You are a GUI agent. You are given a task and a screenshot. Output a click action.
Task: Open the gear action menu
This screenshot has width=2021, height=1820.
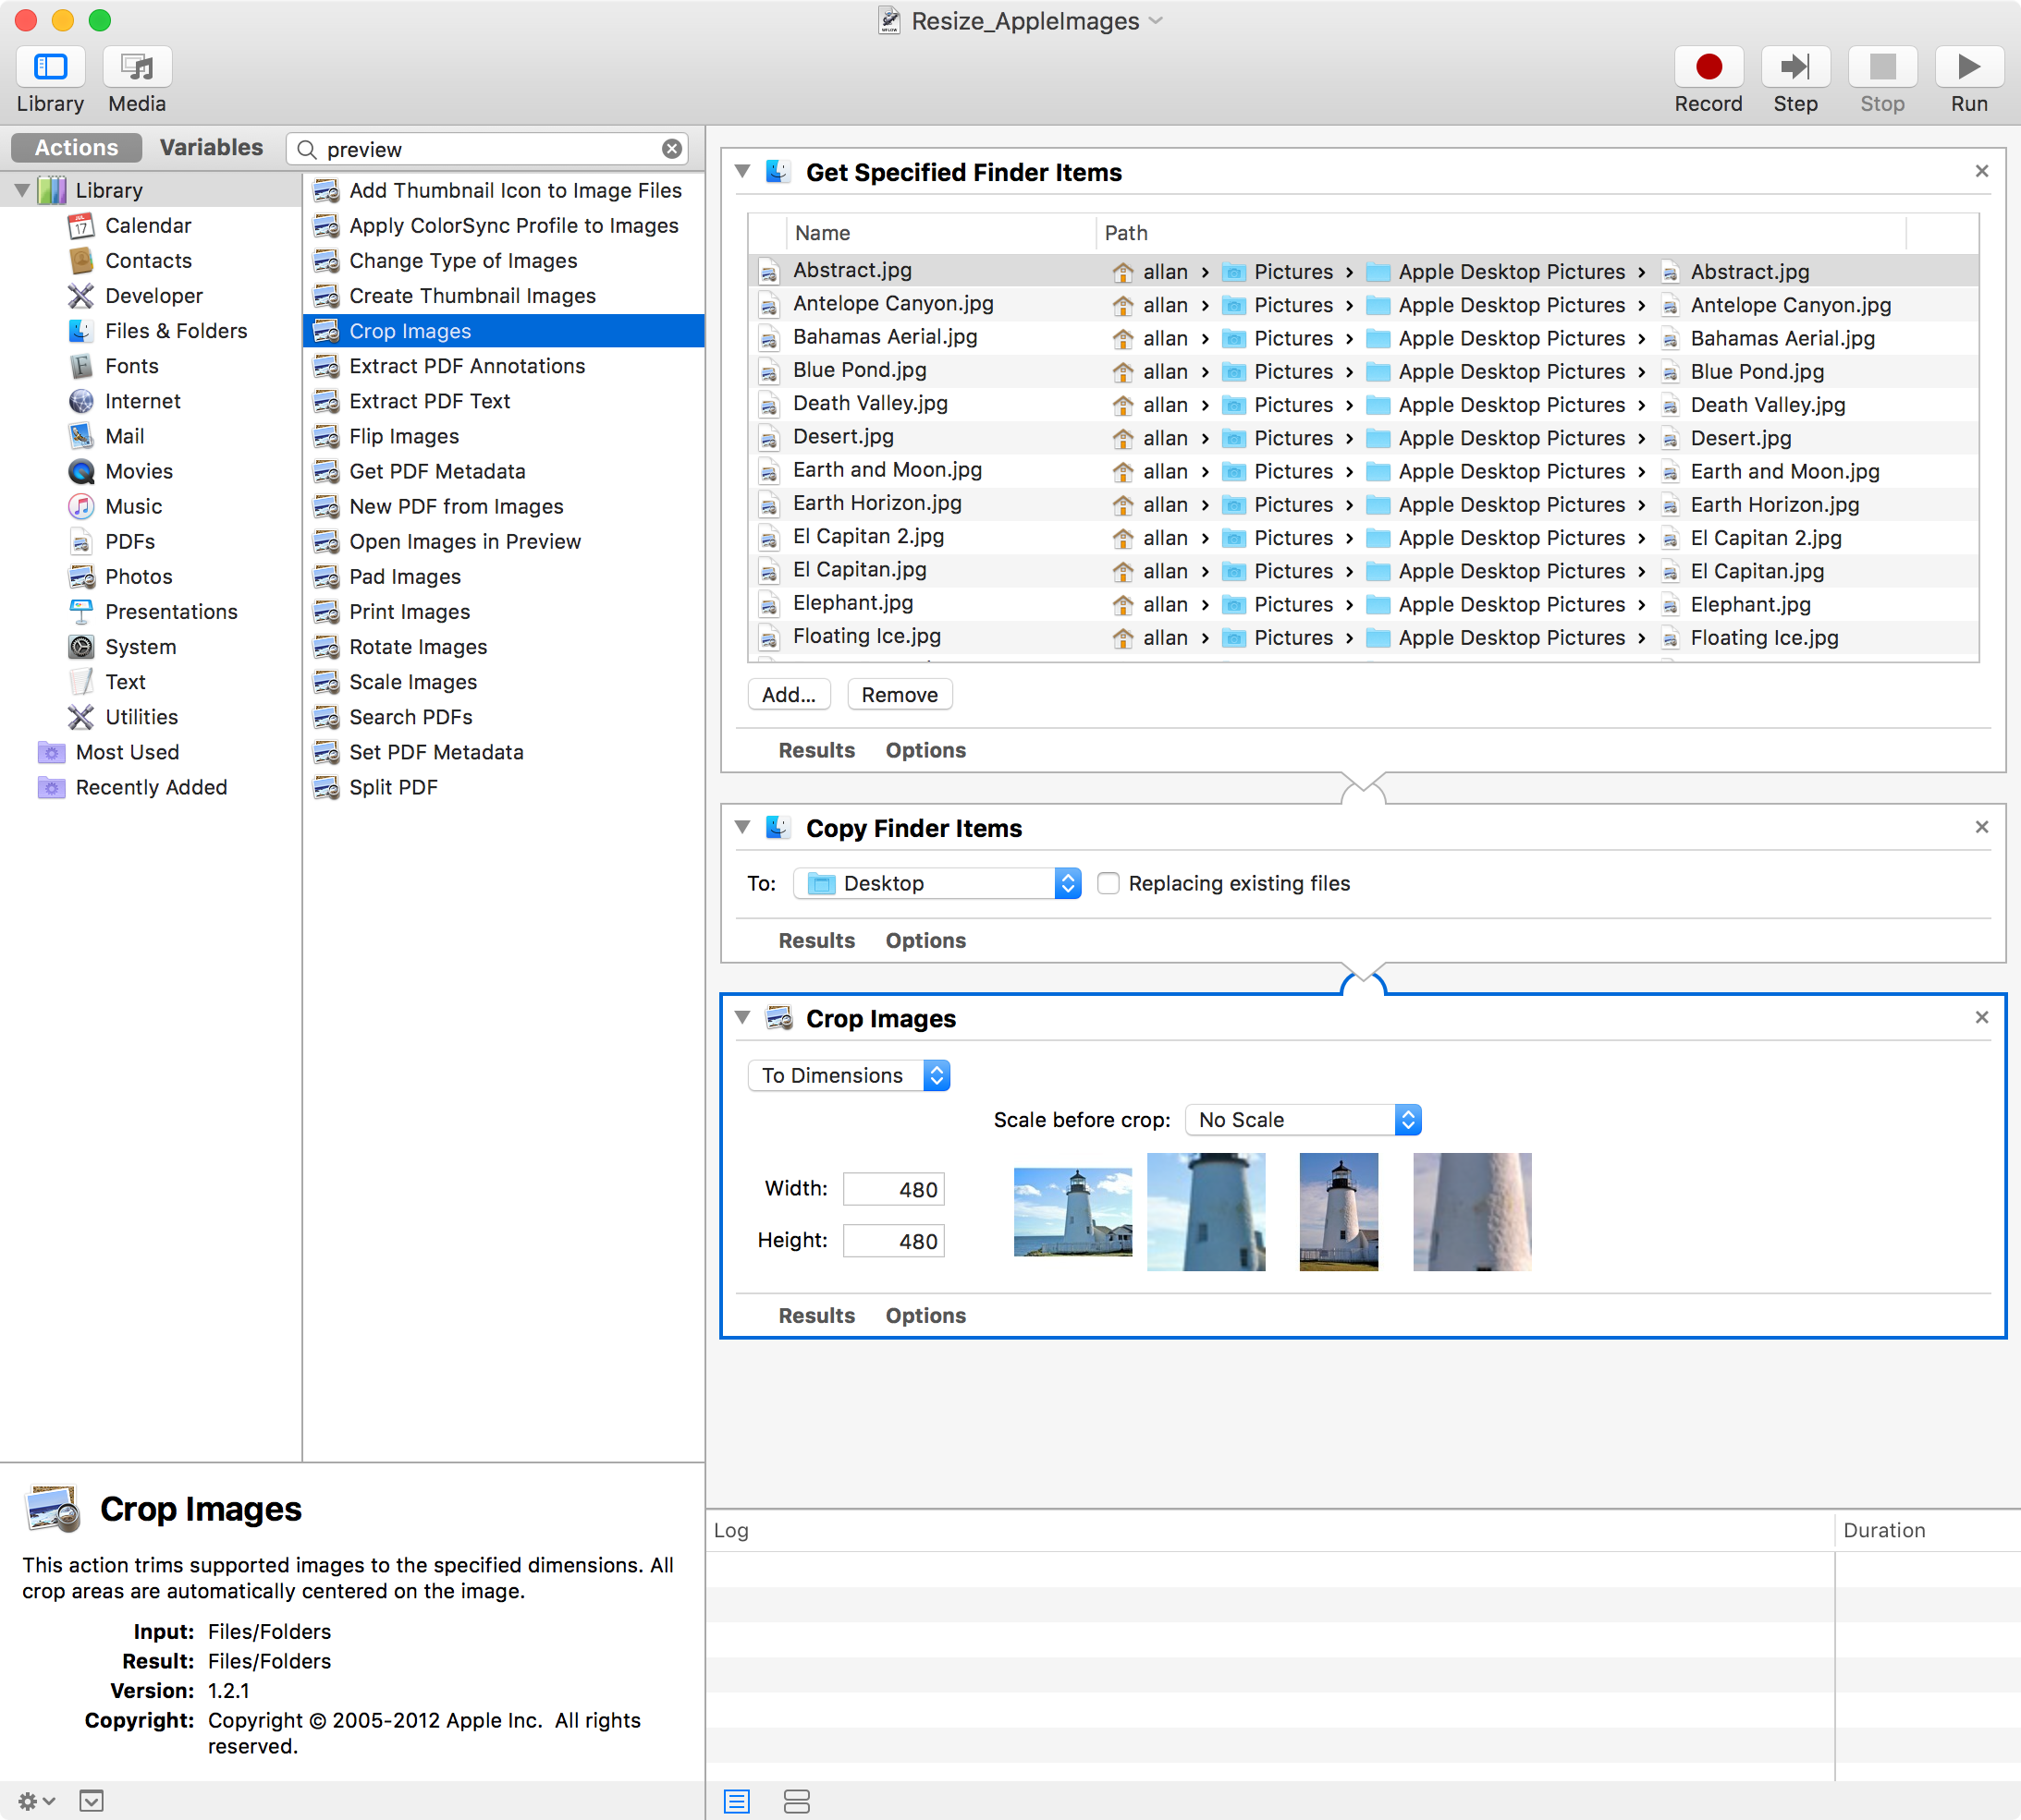[35, 1801]
